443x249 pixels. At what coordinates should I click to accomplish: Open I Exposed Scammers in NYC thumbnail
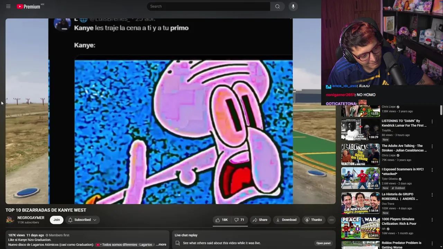pos(360,178)
